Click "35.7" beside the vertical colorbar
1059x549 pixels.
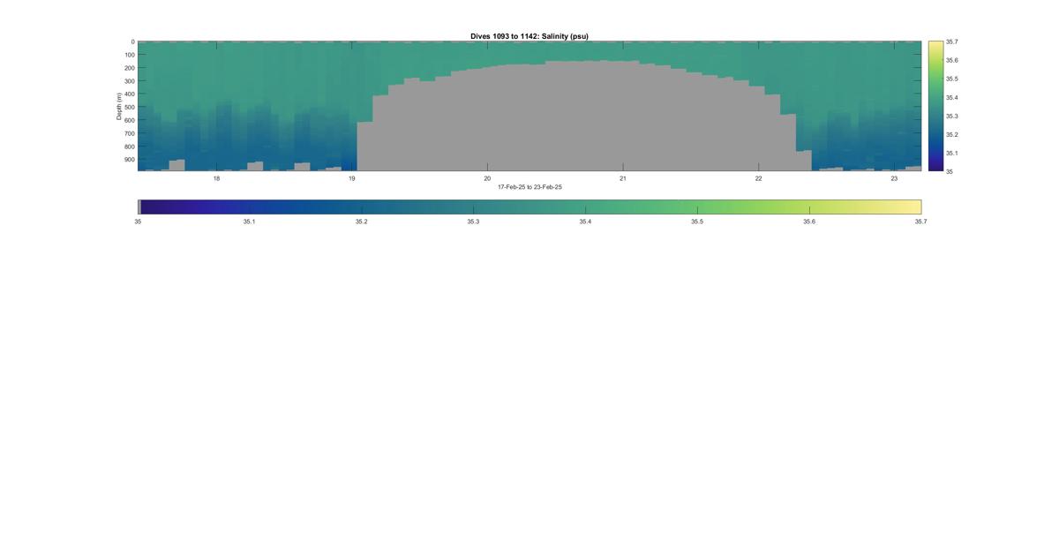tap(952, 41)
